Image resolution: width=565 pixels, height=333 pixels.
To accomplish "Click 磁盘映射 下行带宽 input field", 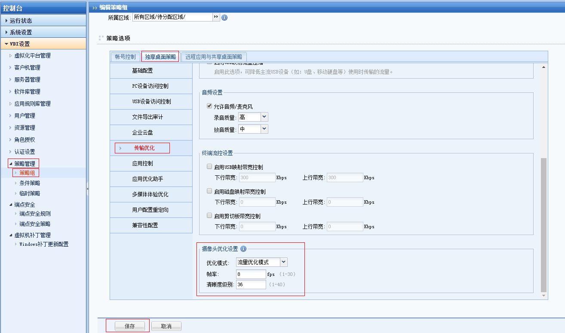I will click(257, 202).
